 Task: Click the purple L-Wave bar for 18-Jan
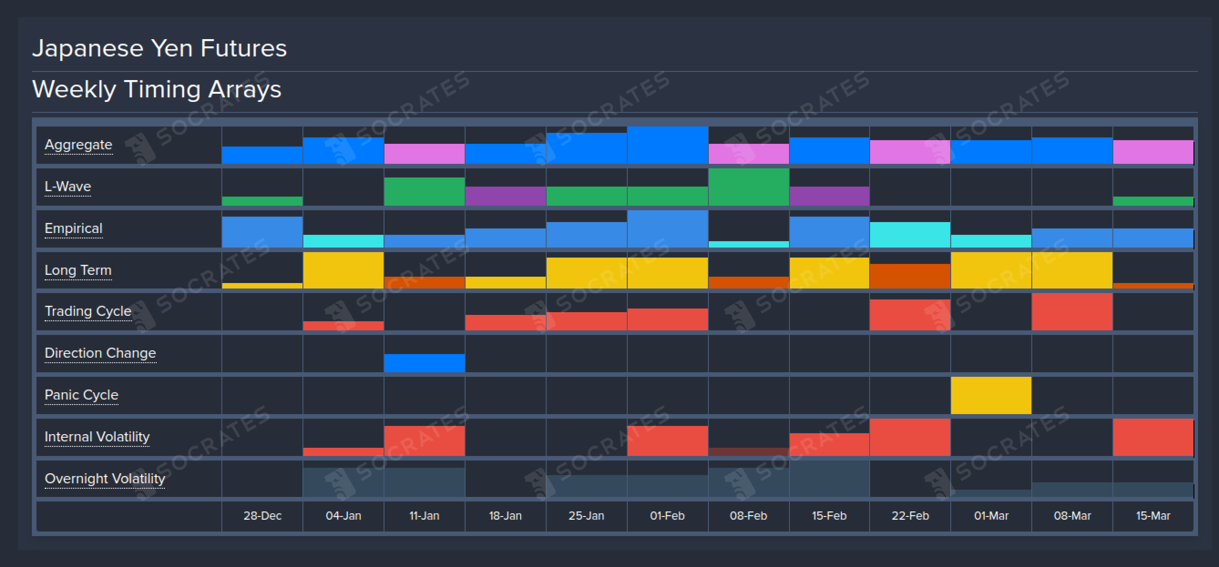[x=505, y=196]
